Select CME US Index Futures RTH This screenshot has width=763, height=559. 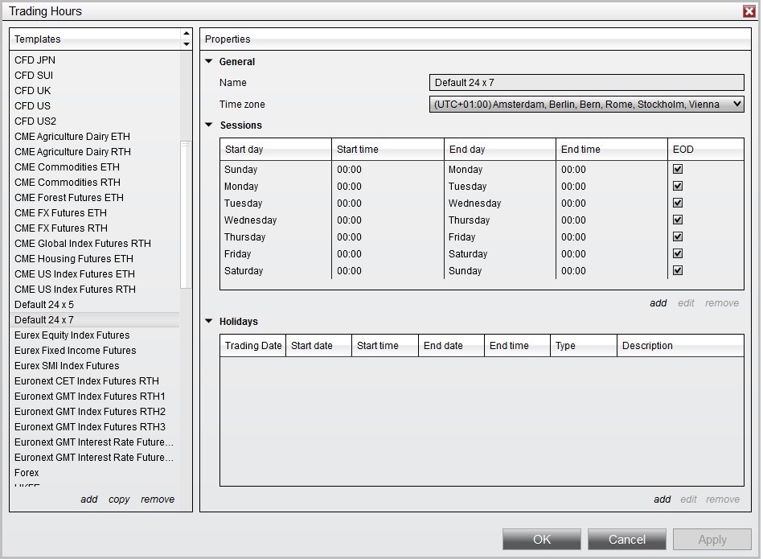point(94,290)
